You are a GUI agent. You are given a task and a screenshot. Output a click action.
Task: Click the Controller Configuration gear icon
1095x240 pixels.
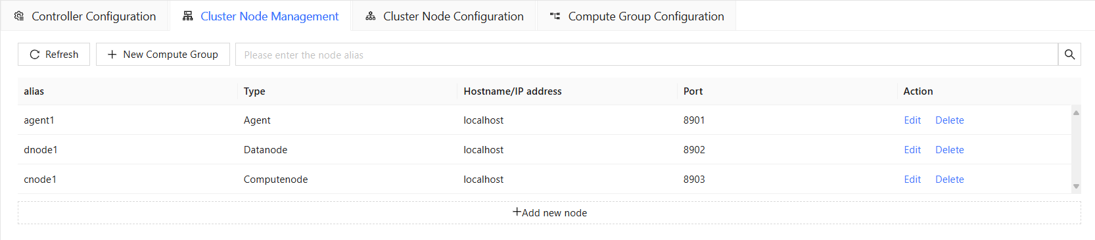pos(19,16)
